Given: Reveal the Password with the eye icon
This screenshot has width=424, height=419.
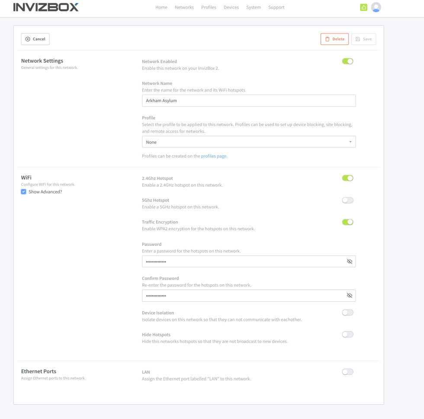Looking at the screenshot, I should click(349, 261).
